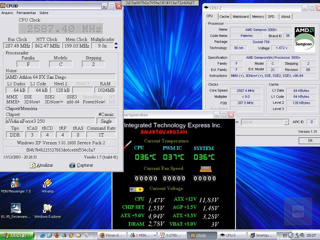Open the Sobre menu in CPUID
The image size is (320, 240).
44,13
